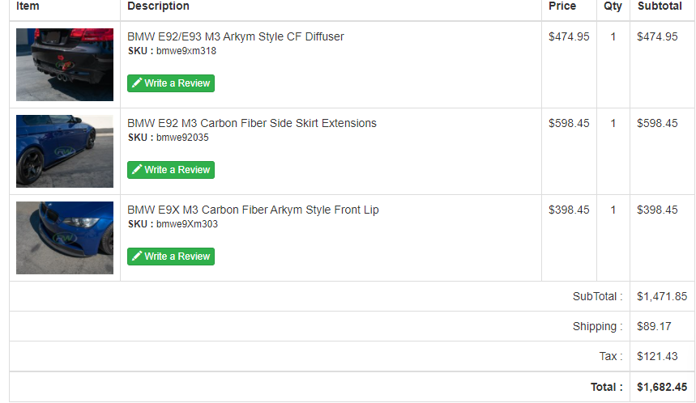696x403 pixels.
Task: Click the SubTotal value $1,471.85
Action: coord(662,296)
